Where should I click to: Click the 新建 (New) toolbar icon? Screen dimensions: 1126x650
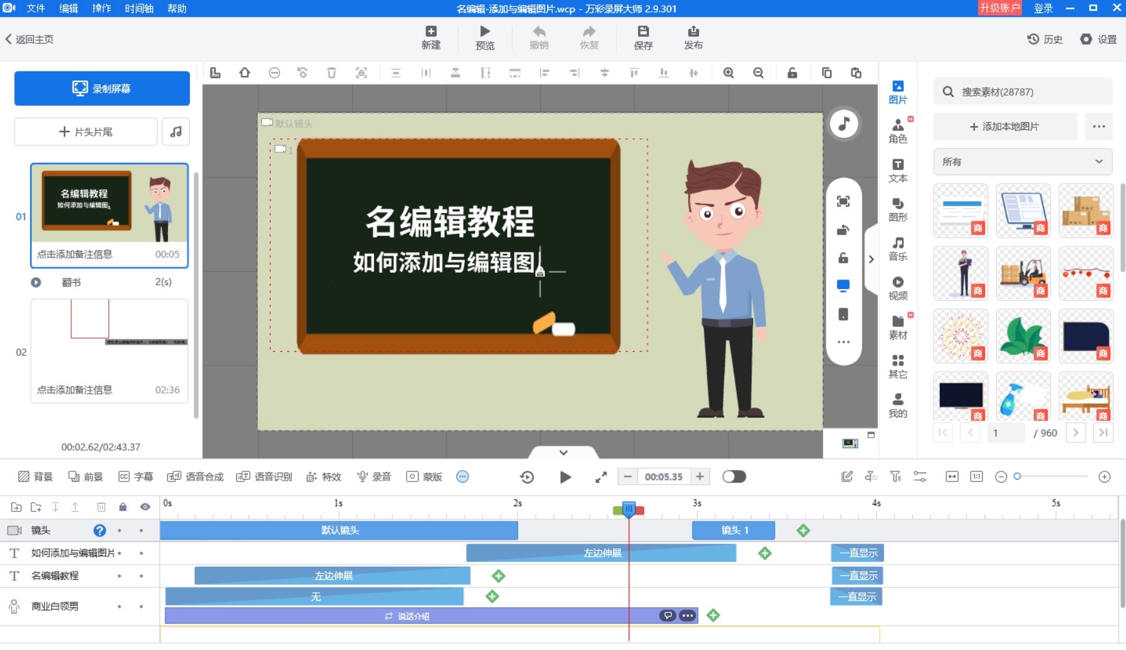[430, 38]
